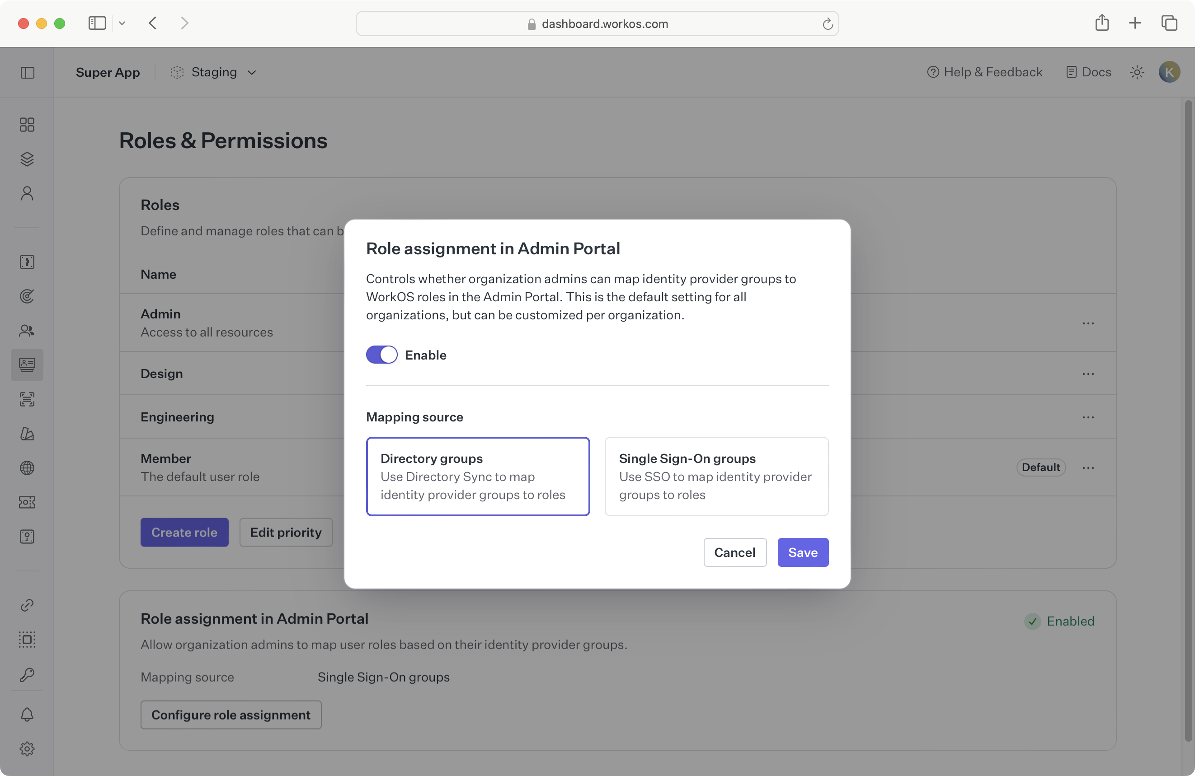Select Directory groups mapping source

tap(477, 477)
